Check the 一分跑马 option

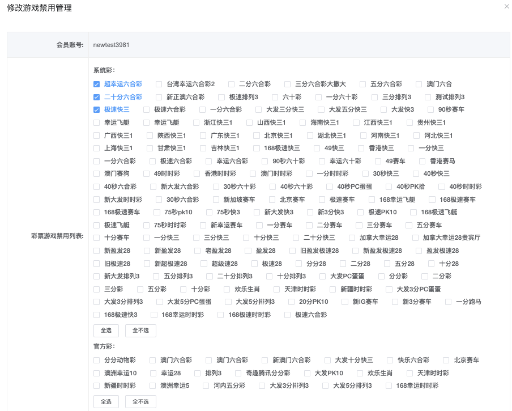pyautogui.click(x=449, y=302)
